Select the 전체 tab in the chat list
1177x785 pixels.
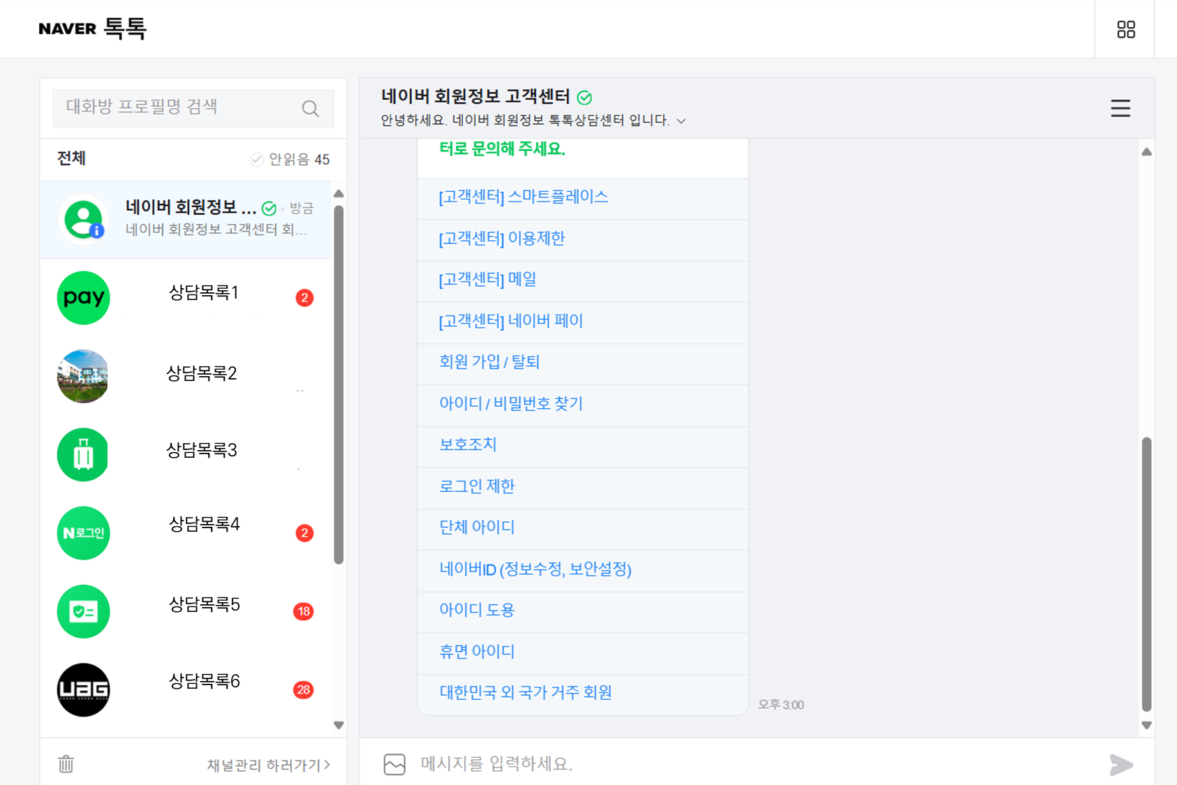[71, 159]
